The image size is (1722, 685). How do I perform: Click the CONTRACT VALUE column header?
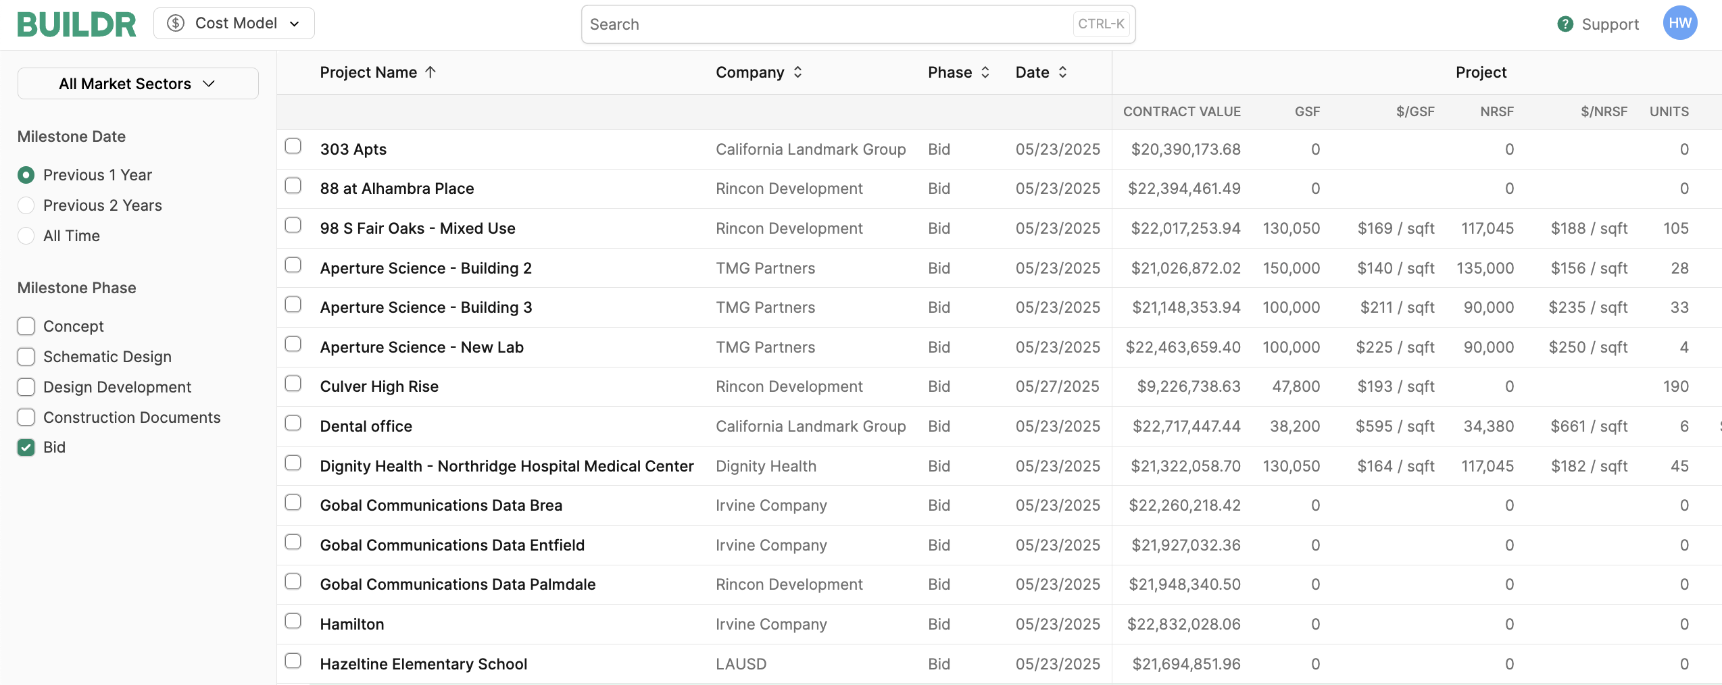tap(1182, 111)
